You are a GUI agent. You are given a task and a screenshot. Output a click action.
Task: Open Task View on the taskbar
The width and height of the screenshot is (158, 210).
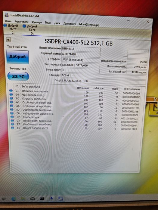click(x=4, y=199)
